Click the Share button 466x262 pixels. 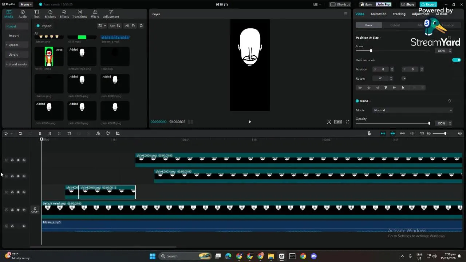[408, 4]
